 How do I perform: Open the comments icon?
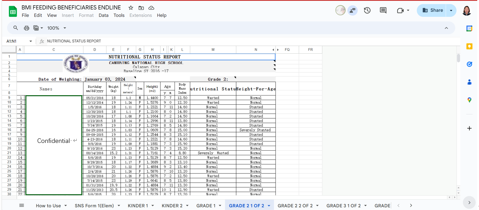coord(383,11)
